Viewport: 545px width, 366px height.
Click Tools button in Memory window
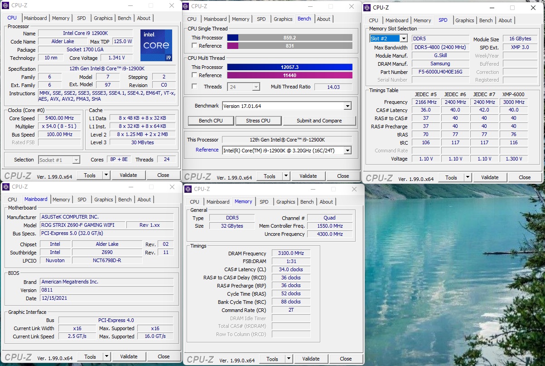click(x=272, y=359)
